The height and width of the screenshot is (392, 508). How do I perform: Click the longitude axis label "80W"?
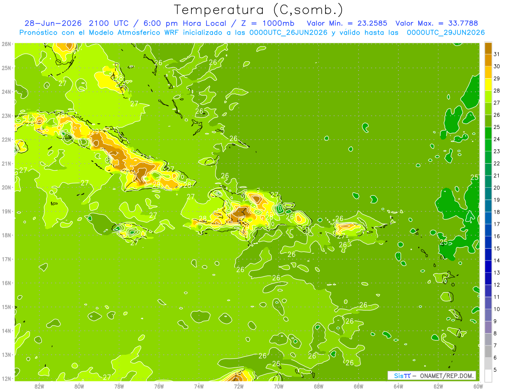pyautogui.click(x=79, y=386)
